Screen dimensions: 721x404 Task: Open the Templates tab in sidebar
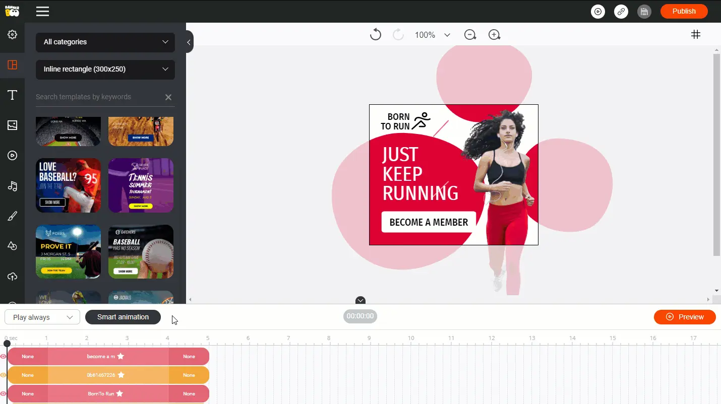coord(12,65)
